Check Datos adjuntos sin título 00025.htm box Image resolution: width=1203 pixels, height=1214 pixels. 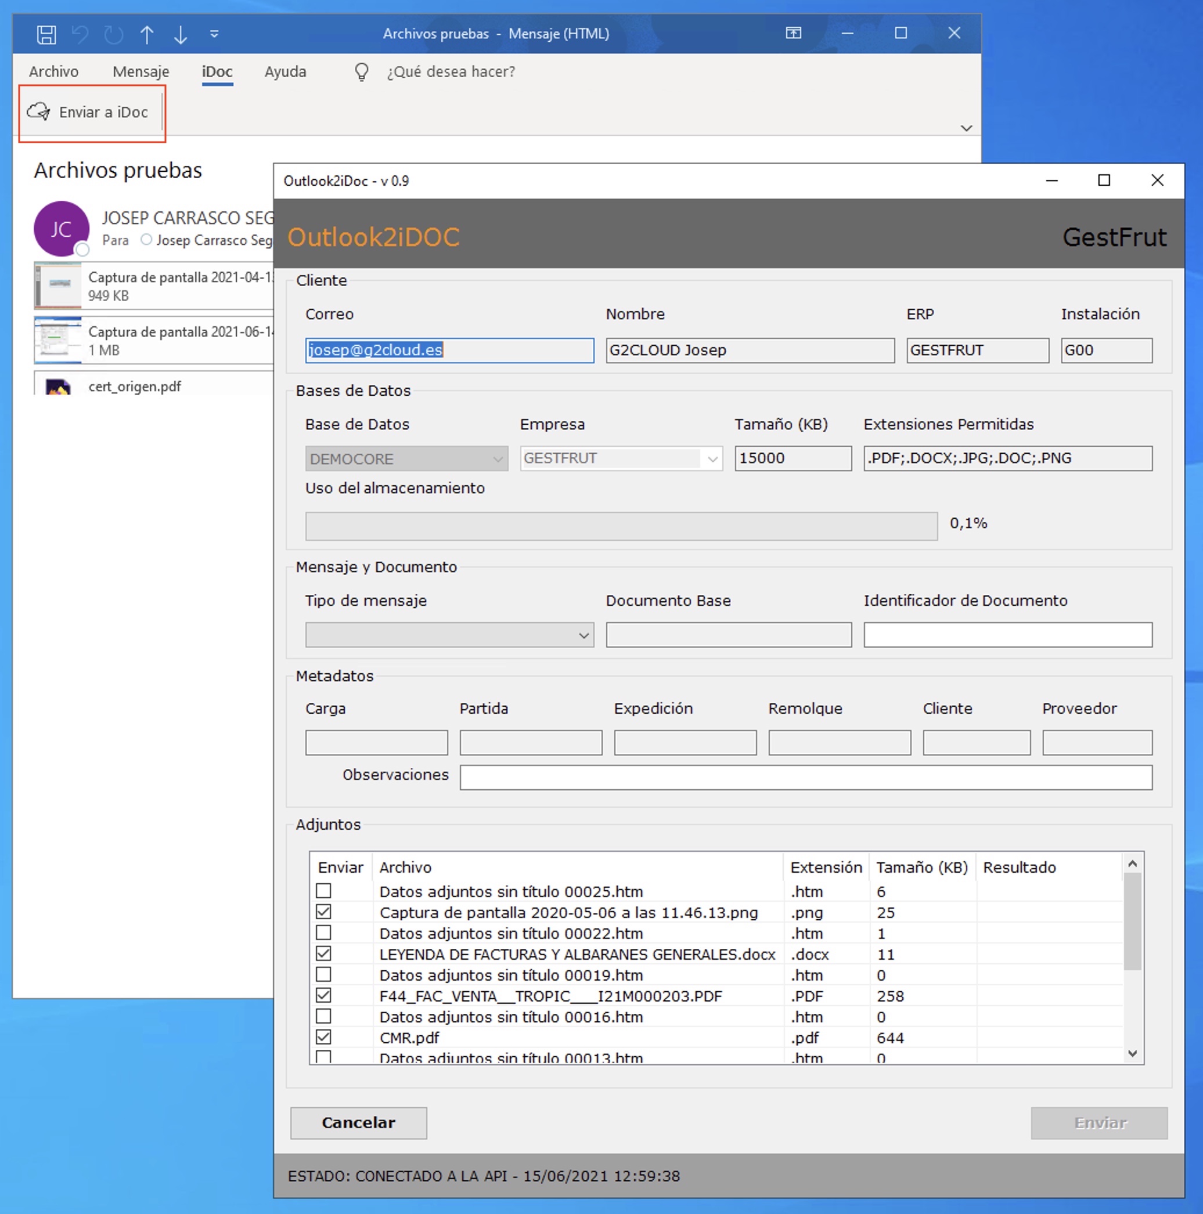[324, 890]
